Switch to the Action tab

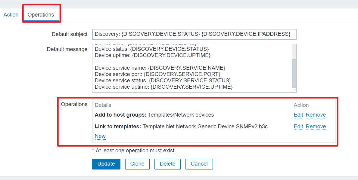(11, 15)
